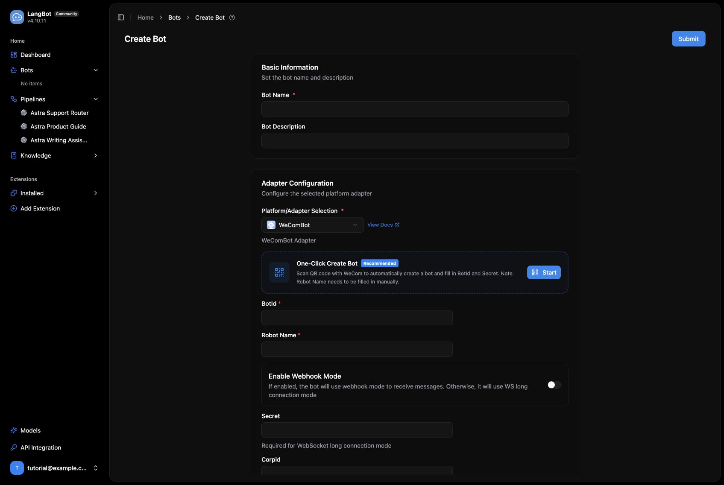Start One-Click Create Bot
The image size is (724, 485).
coord(544,272)
